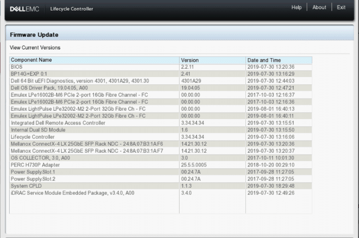This screenshot has height=238, width=359.
Task: Select the Dell OS Driver Pack row
Action: (161, 88)
